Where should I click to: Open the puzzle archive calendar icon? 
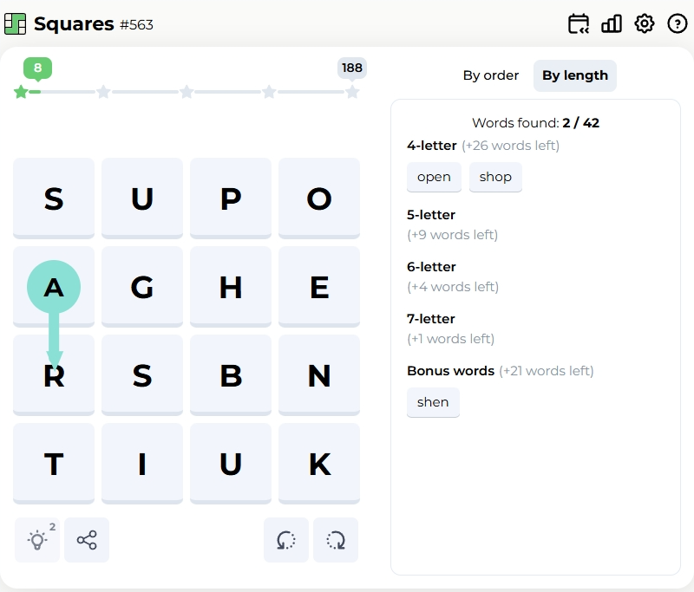tap(578, 24)
